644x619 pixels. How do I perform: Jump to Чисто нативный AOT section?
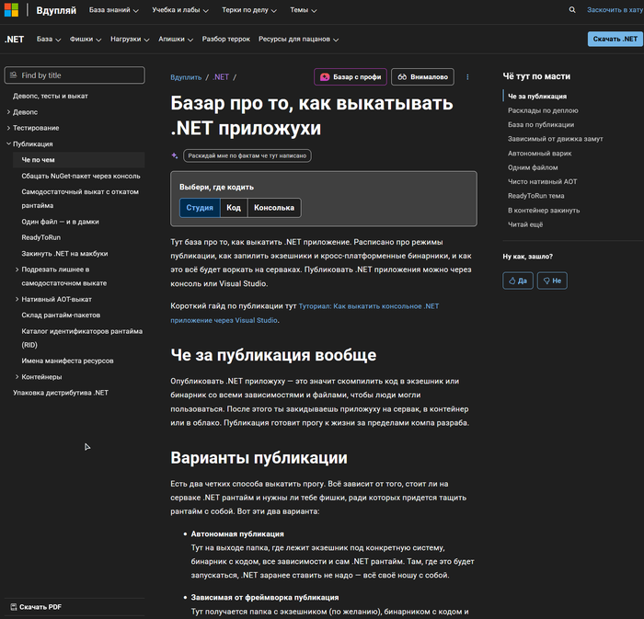click(542, 181)
